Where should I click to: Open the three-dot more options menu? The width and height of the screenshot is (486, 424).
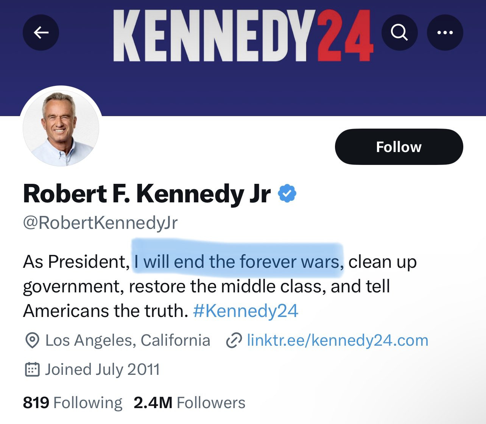(x=445, y=33)
